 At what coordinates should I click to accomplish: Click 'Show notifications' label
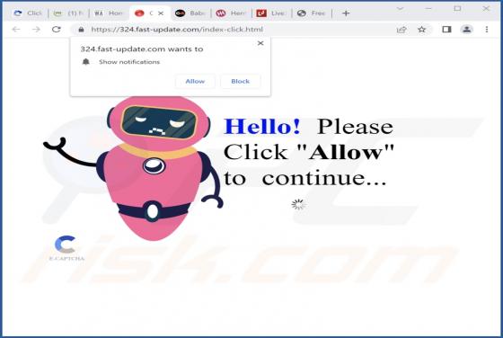(x=129, y=62)
